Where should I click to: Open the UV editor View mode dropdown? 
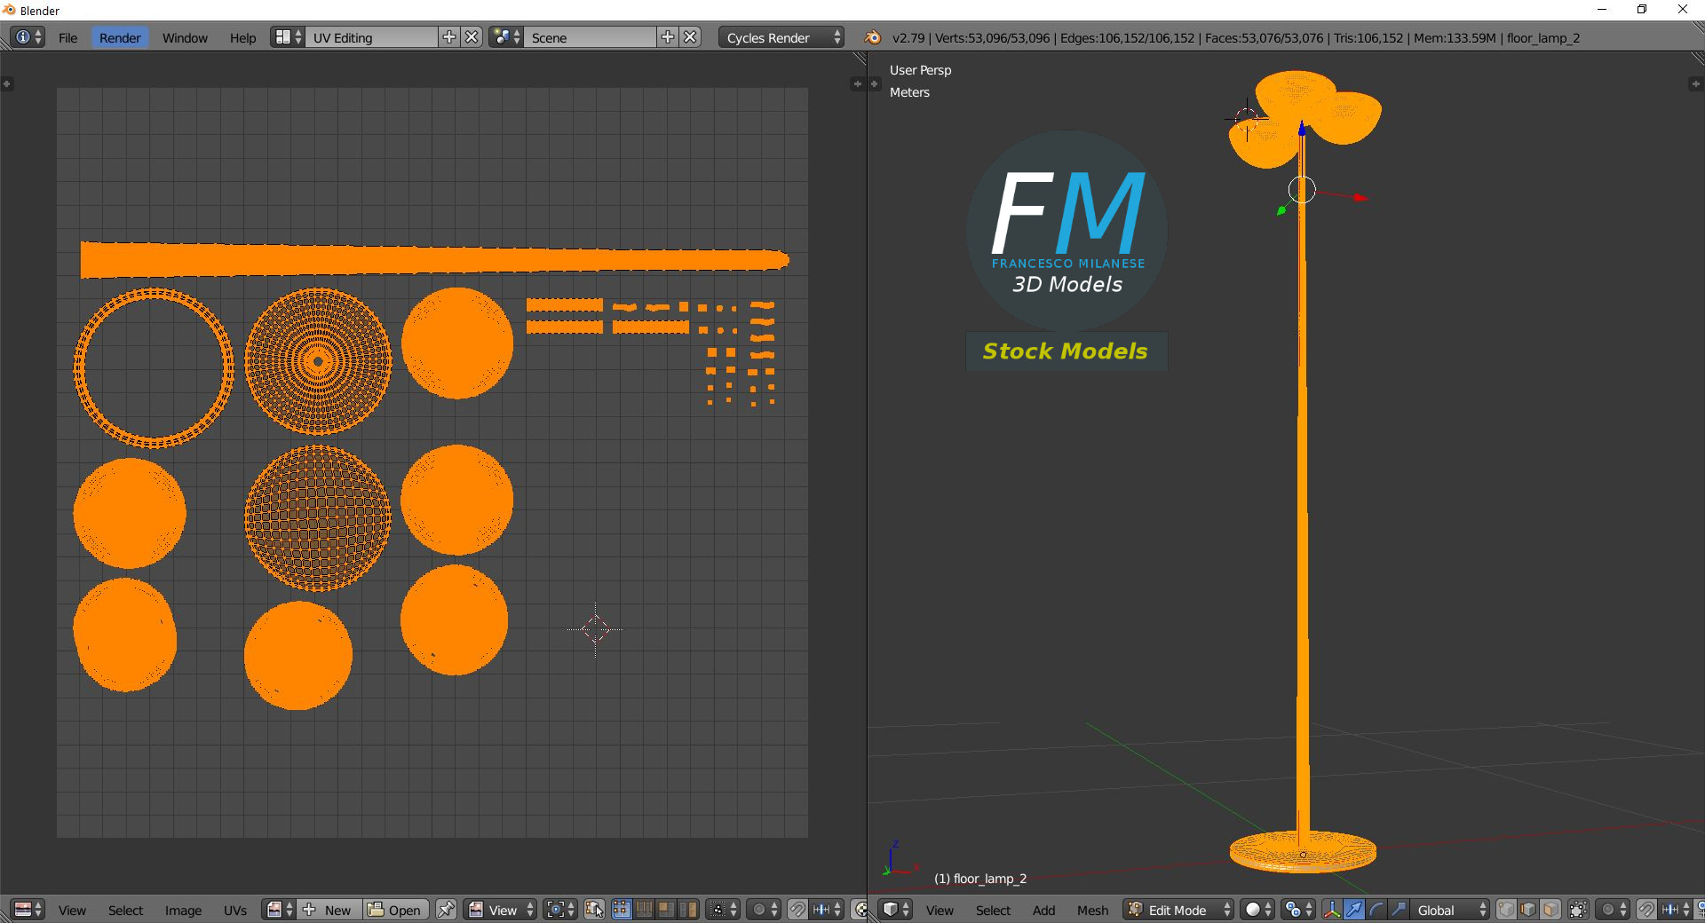pyautogui.click(x=501, y=910)
